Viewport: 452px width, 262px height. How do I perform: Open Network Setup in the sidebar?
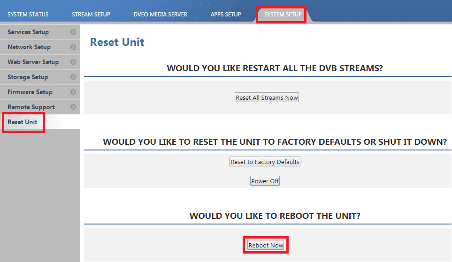40,47
